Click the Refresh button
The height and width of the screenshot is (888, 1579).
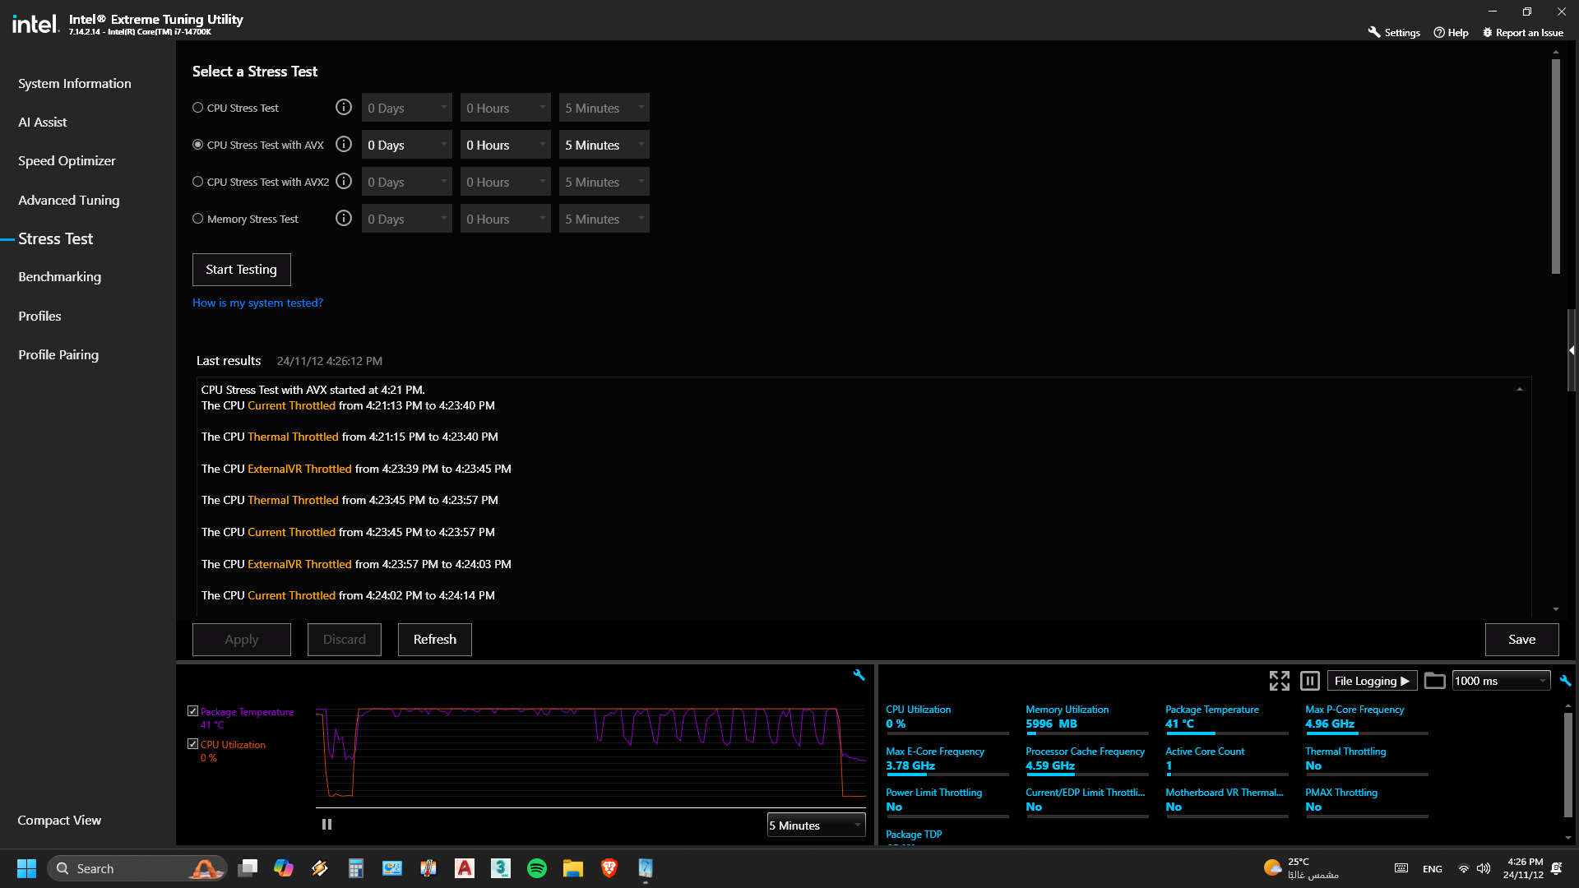click(x=435, y=640)
